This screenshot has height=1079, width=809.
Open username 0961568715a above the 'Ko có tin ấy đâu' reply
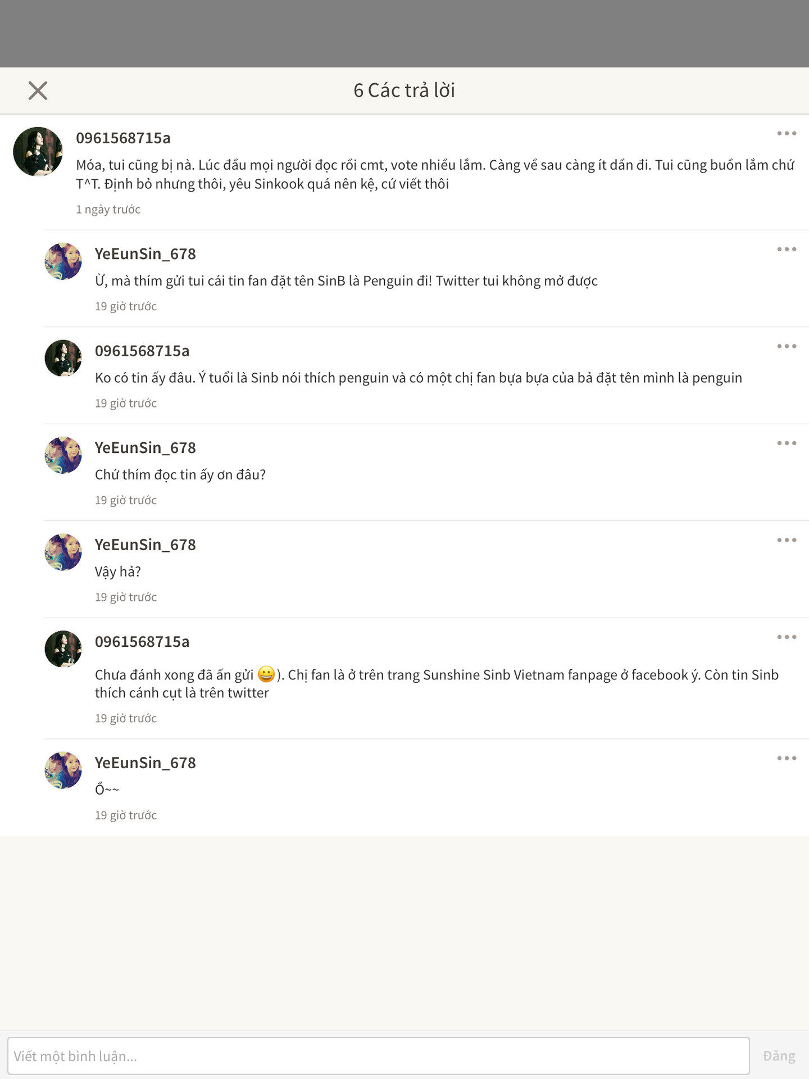coord(142,351)
